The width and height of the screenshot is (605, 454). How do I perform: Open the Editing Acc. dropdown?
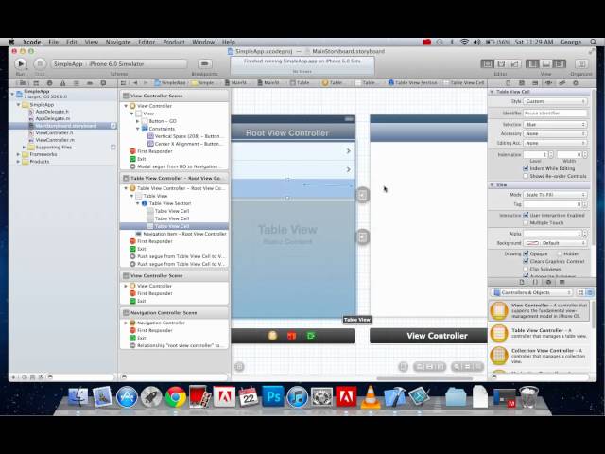click(555, 143)
